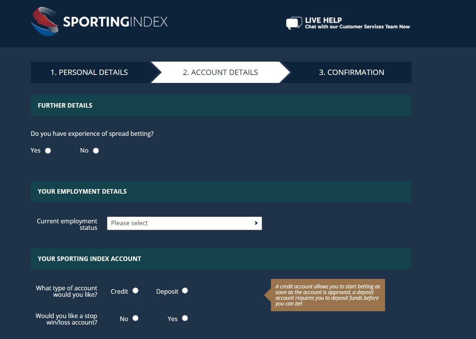This screenshot has width=476, height=339.
Task: Click the 'Do you have experience of spread betting?' text
Action: [92, 134]
